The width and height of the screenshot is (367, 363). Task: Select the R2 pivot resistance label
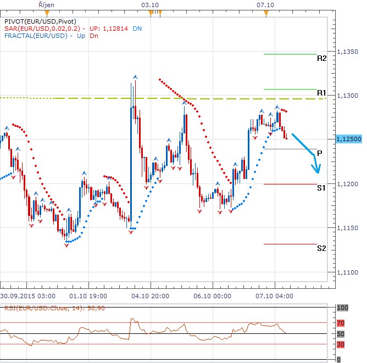pyautogui.click(x=322, y=58)
